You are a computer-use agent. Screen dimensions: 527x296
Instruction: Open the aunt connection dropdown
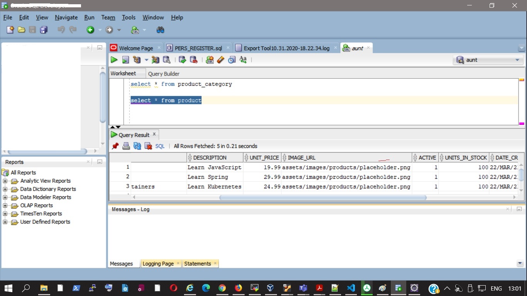point(517,60)
